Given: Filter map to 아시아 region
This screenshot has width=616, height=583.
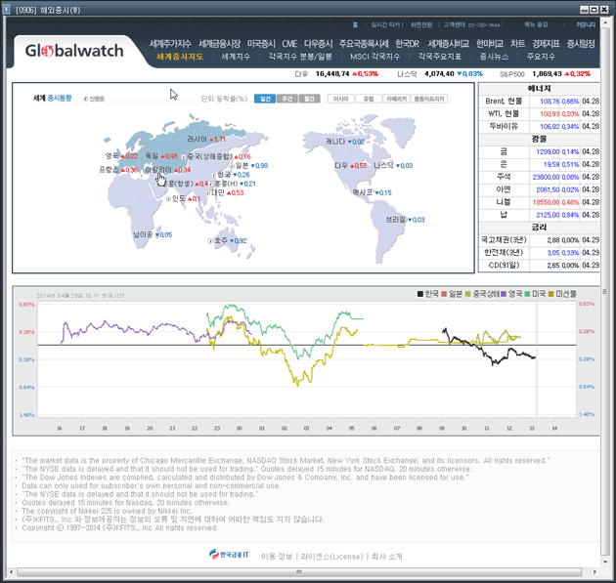Looking at the screenshot, I should pos(341,99).
